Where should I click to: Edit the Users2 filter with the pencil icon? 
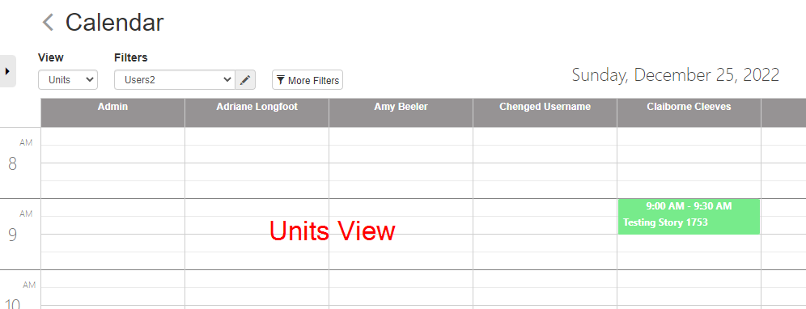[245, 80]
